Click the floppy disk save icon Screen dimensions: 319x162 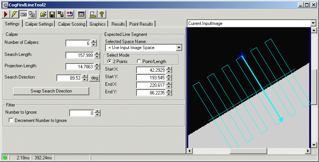52,14
